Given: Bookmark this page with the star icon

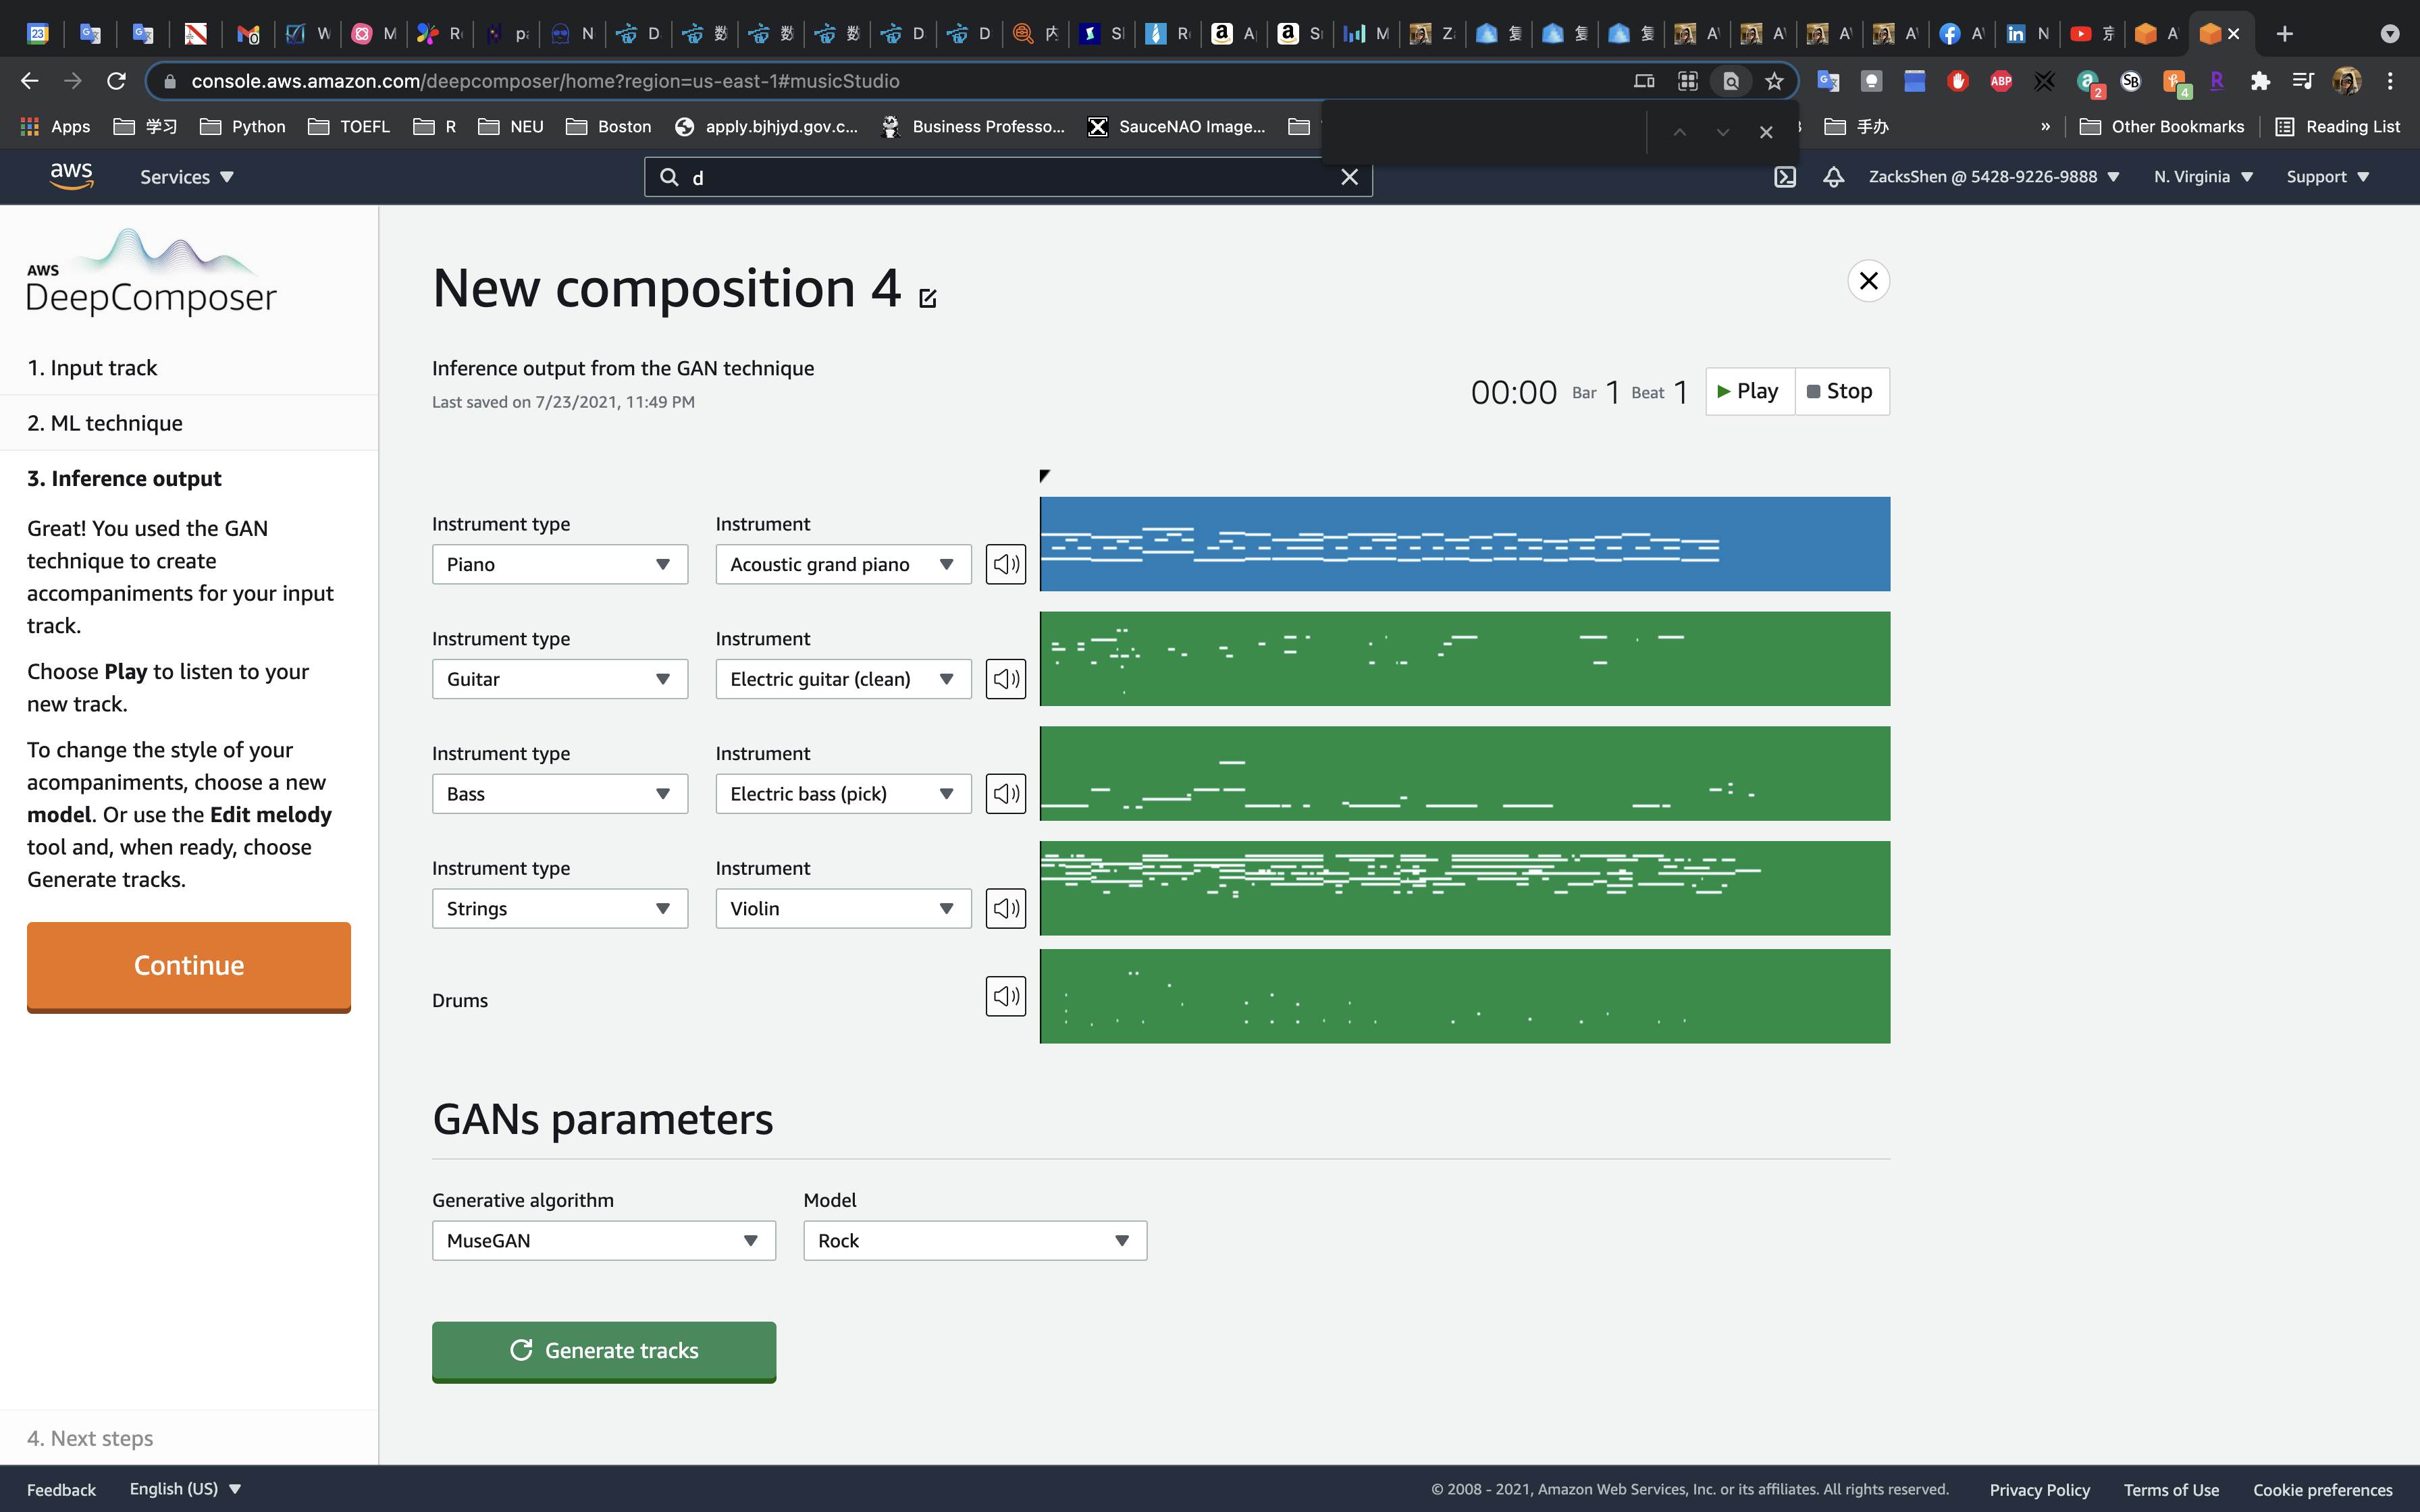Looking at the screenshot, I should [1774, 81].
